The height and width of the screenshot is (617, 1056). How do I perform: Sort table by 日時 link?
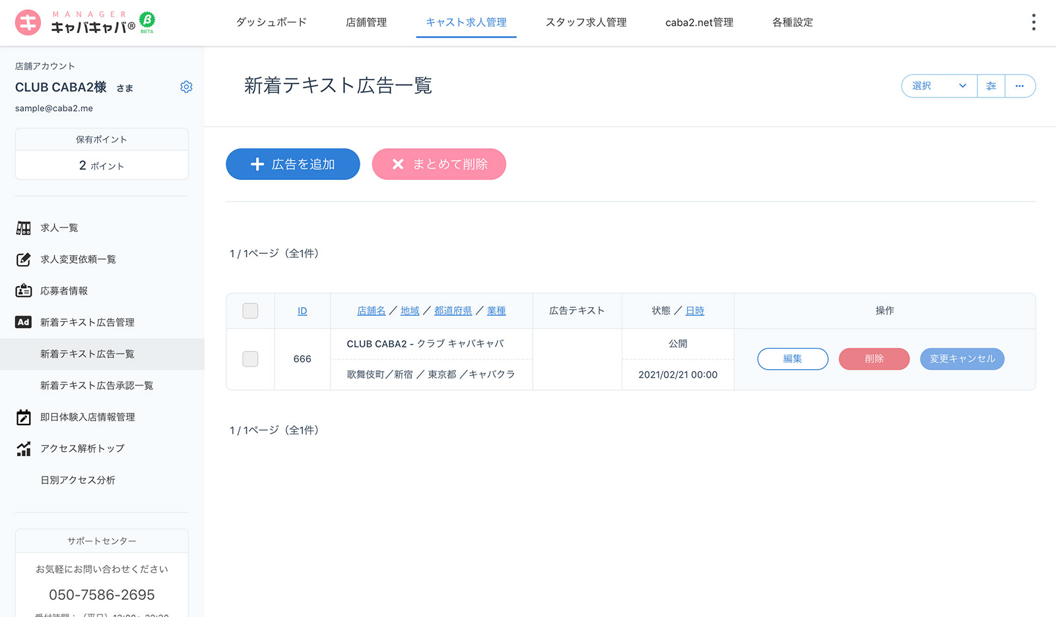pyautogui.click(x=694, y=311)
